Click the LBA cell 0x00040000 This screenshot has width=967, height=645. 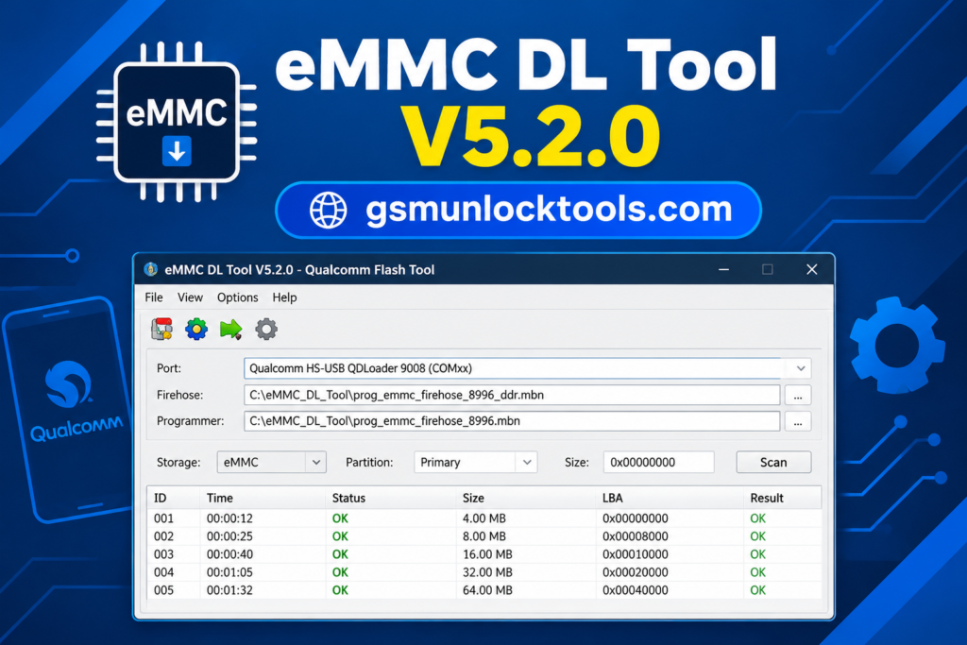(x=636, y=589)
